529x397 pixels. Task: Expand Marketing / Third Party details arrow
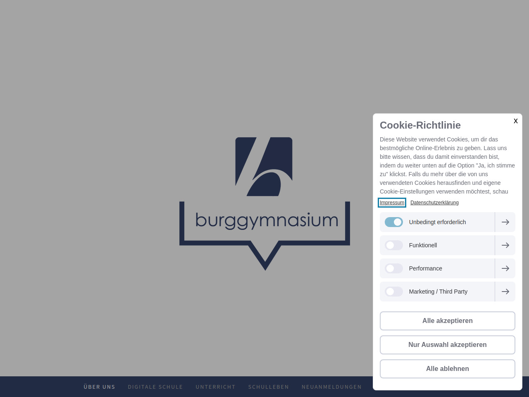coord(505,292)
